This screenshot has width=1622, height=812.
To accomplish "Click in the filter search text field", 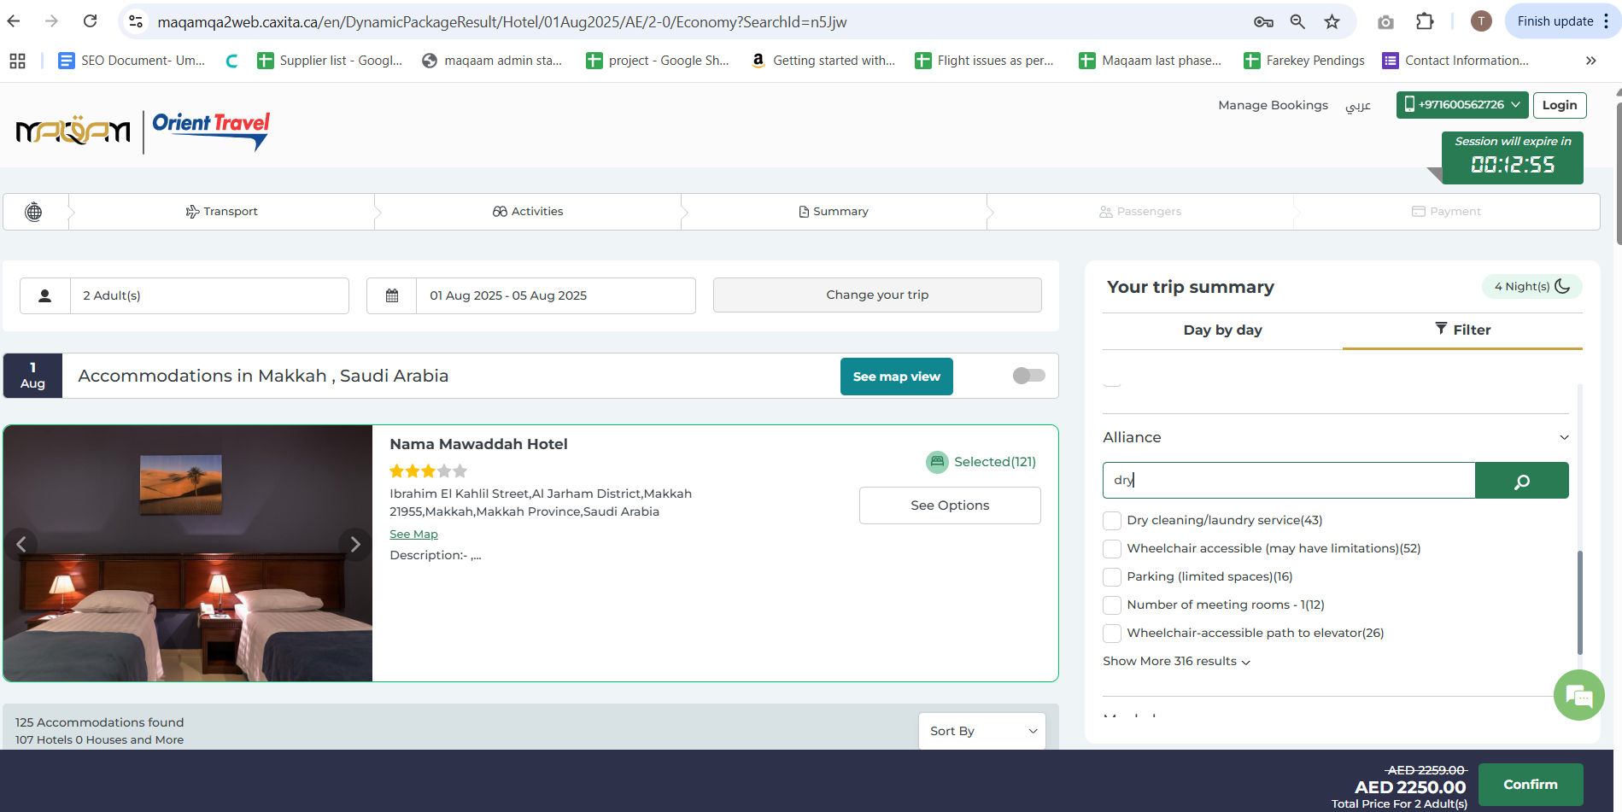I will (x=1288, y=481).
